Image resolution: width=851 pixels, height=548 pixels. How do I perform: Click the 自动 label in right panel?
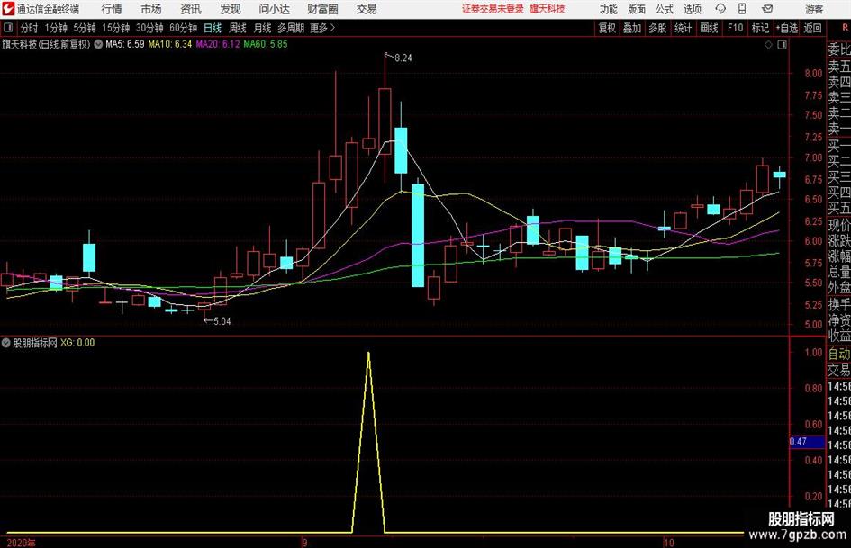pyautogui.click(x=839, y=354)
